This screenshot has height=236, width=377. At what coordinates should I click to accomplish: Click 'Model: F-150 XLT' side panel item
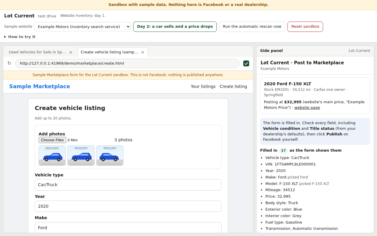297,184
